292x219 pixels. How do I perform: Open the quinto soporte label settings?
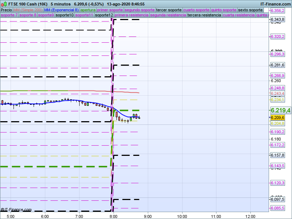click(224, 10)
